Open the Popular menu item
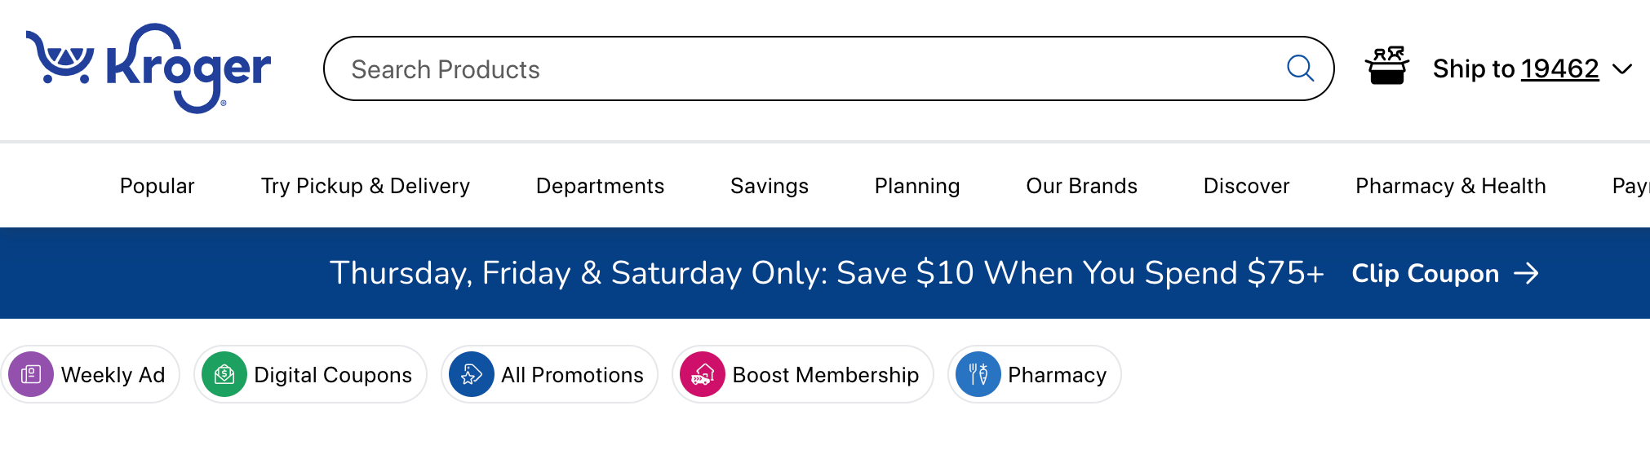 [157, 186]
